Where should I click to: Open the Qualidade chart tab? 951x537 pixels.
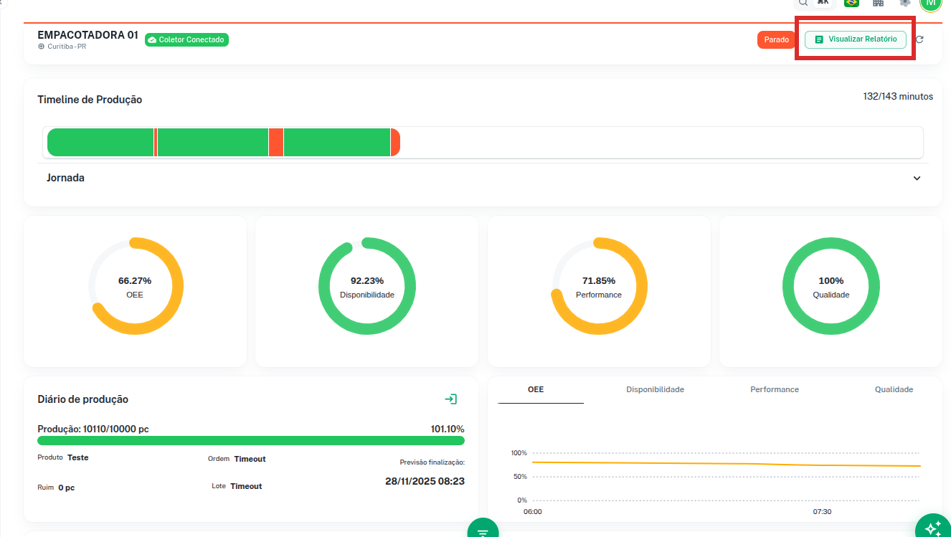pos(894,389)
